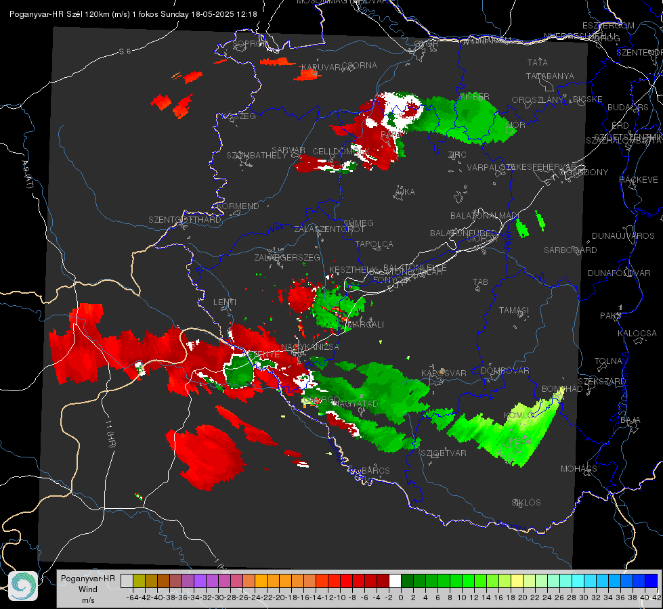Click the CSORNA town label
Viewport: 663px width, 609px height.
pos(359,66)
